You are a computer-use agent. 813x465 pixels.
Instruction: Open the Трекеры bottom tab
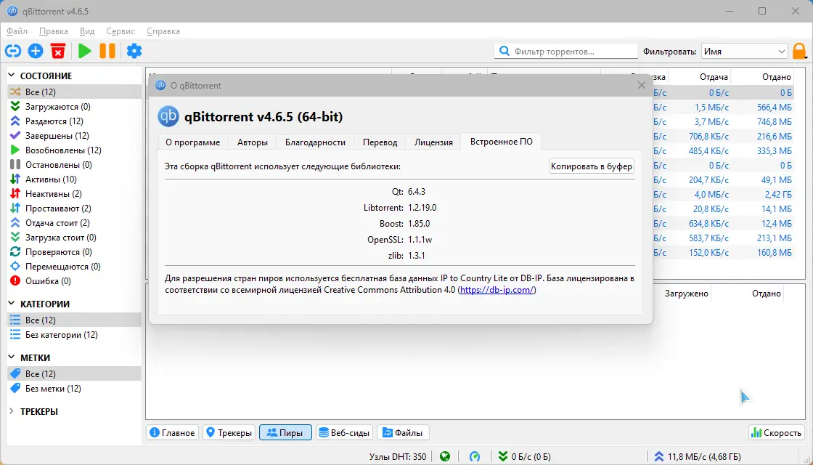(229, 433)
